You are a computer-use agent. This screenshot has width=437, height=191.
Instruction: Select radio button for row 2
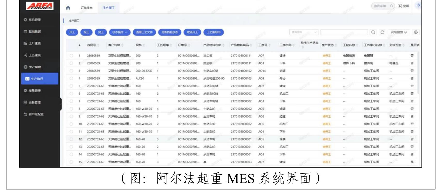pos(71,63)
